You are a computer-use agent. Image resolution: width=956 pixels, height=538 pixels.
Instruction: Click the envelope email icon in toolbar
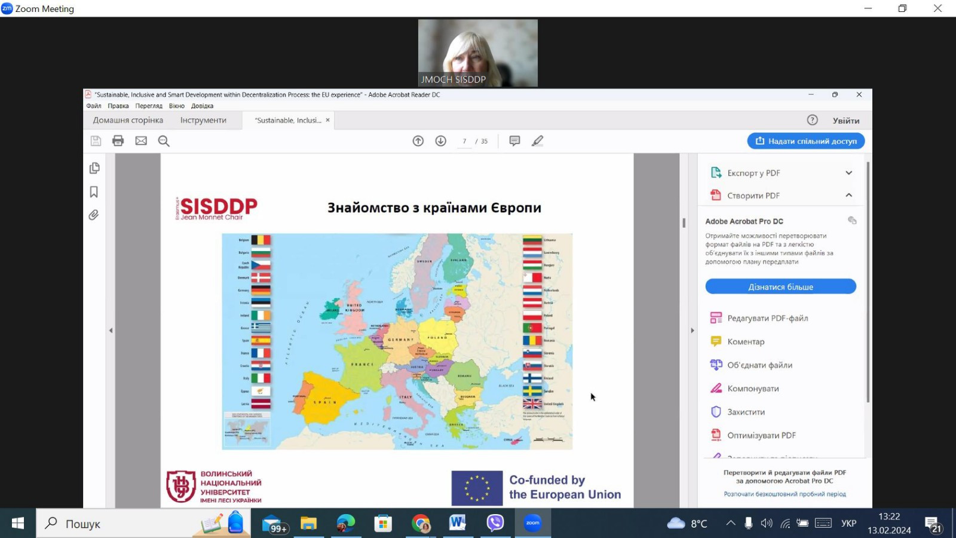[x=141, y=141]
